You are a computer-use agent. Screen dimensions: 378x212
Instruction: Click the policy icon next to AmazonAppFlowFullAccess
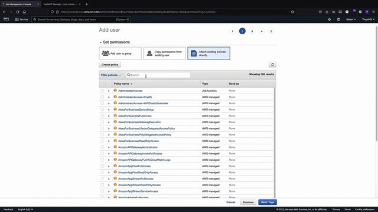click(x=115, y=166)
